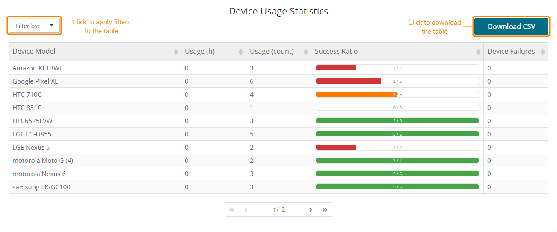Go to first page double-chevron
The image size is (557, 232).
click(232, 209)
